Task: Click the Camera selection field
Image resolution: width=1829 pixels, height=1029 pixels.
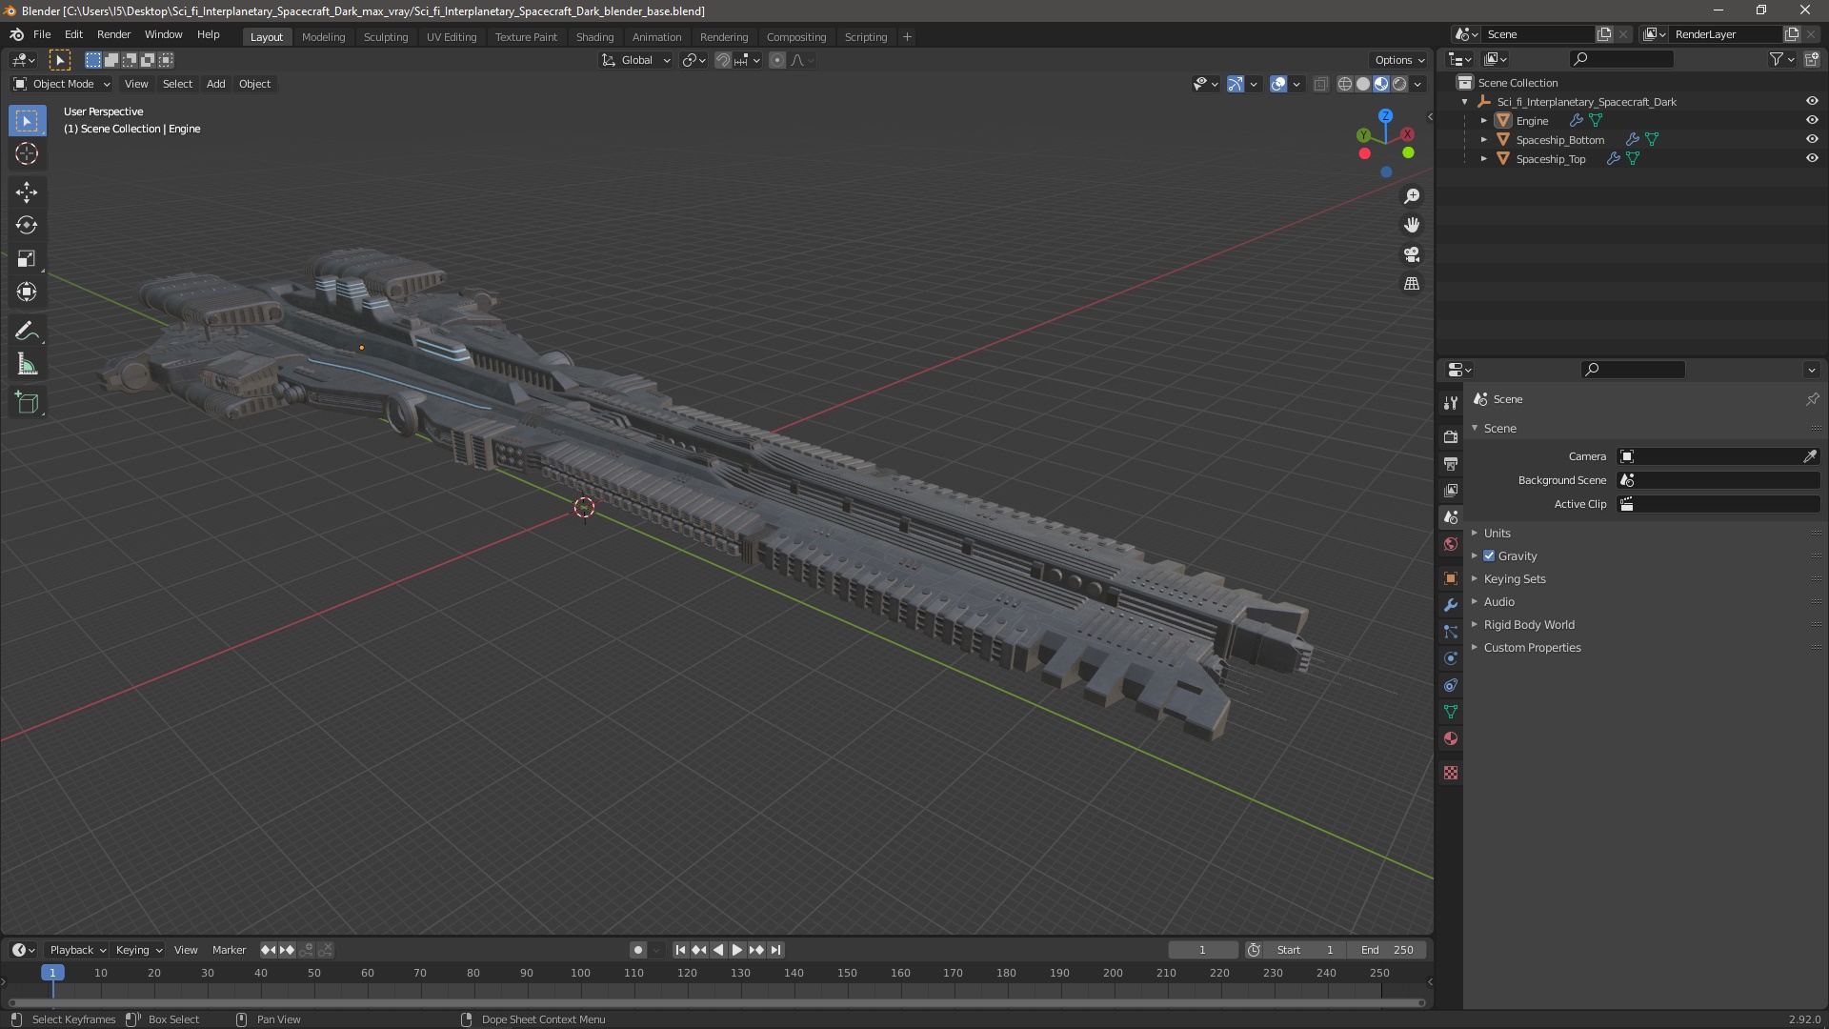Action: click(x=1709, y=456)
